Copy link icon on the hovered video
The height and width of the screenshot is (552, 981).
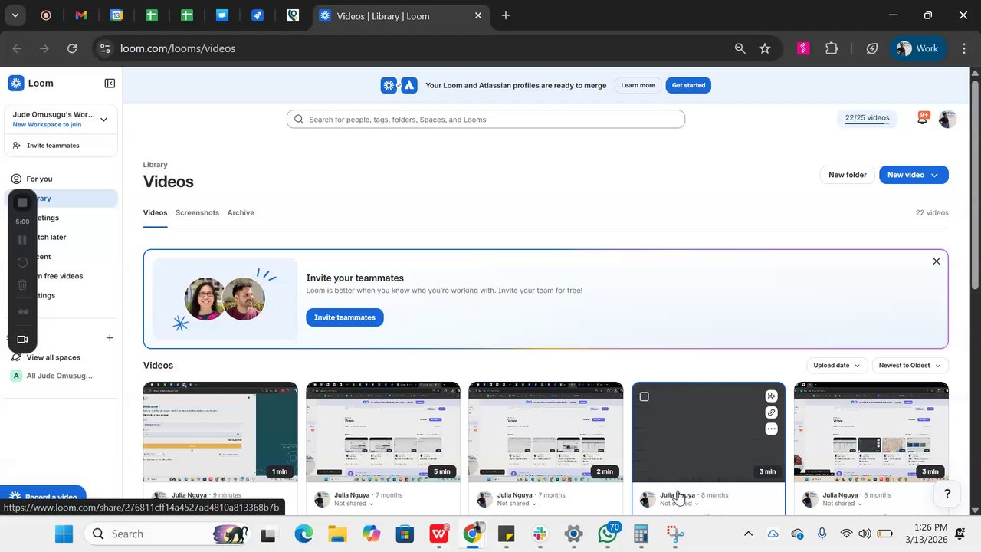(x=771, y=412)
